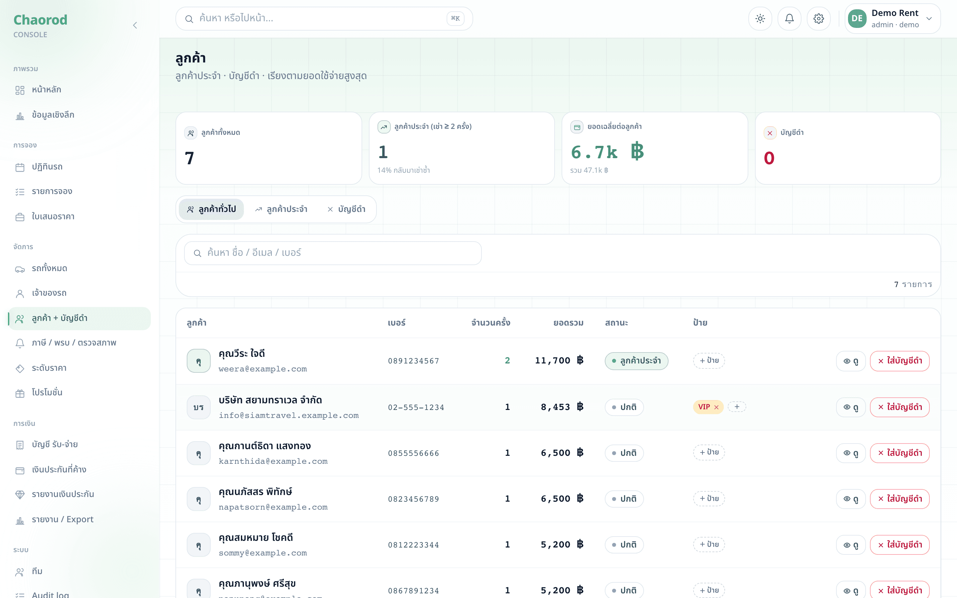Open รายการจอง bookings list in sidebar

(79, 191)
